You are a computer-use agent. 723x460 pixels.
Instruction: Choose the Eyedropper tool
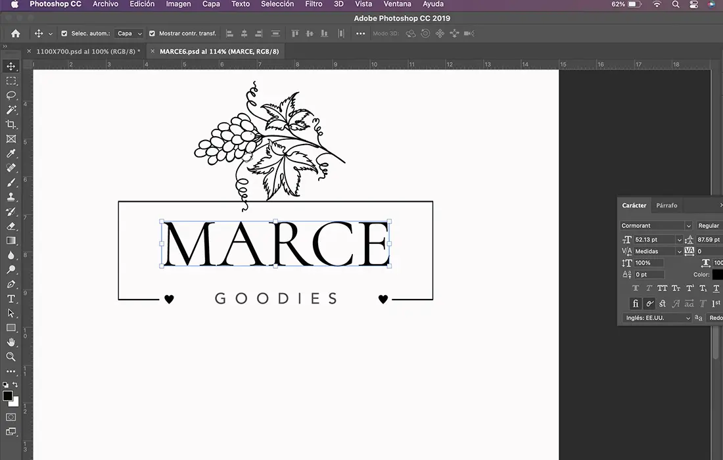coord(11,153)
